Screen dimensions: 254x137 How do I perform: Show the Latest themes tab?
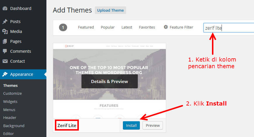click(127, 27)
